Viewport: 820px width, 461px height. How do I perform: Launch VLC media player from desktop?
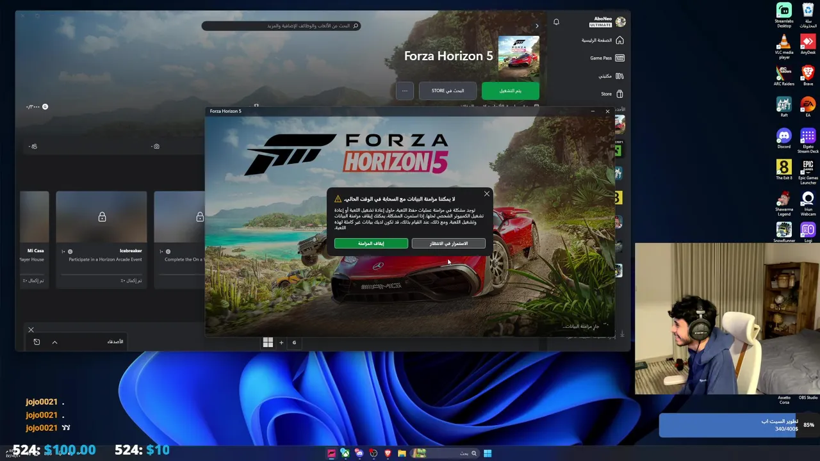784,47
